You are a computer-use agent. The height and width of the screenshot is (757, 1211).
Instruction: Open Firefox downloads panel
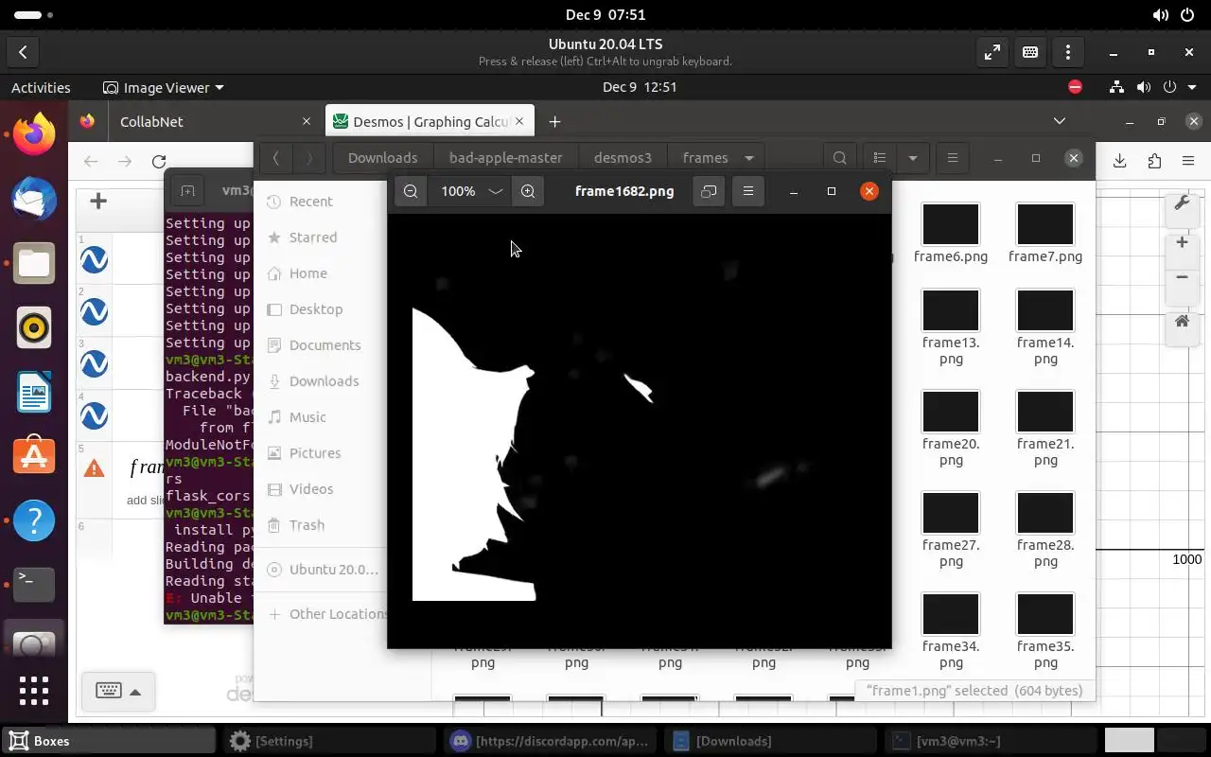pos(1119,161)
